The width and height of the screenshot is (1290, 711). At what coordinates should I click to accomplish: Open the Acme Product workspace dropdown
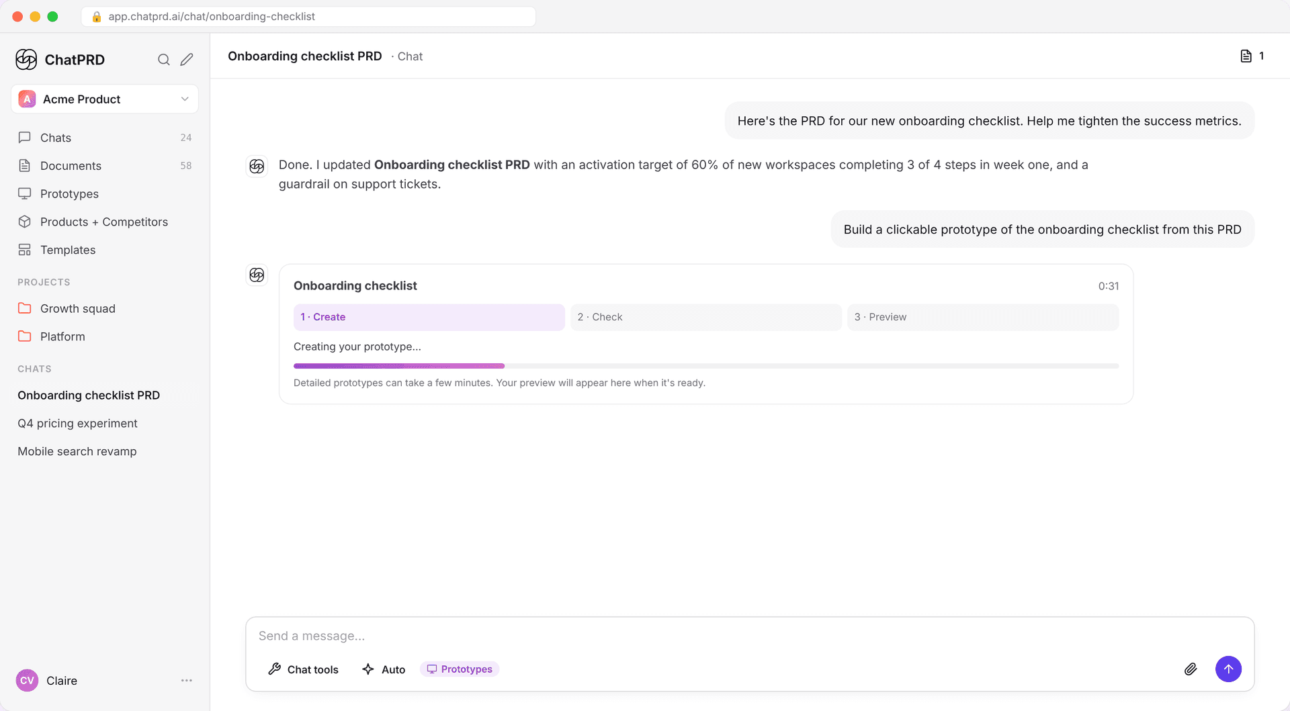pos(105,99)
